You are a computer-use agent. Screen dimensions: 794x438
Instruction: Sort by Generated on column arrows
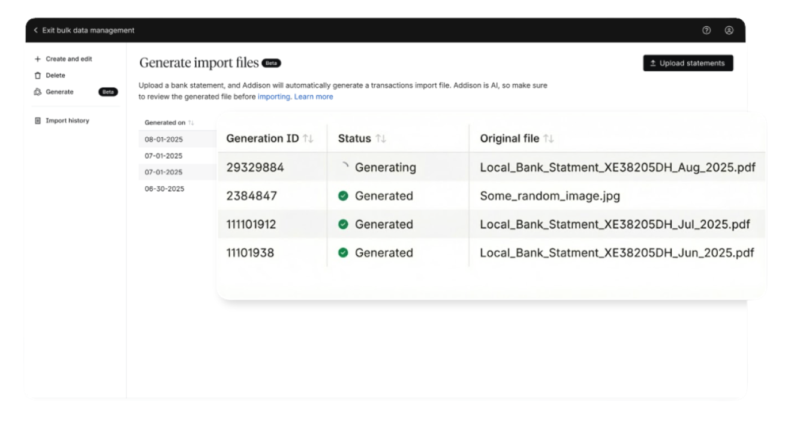pos(191,123)
